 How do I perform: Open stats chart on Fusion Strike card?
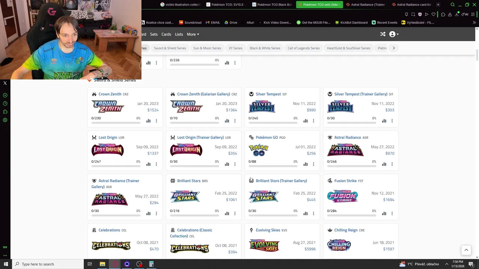pyautogui.click(x=384, y=213)
